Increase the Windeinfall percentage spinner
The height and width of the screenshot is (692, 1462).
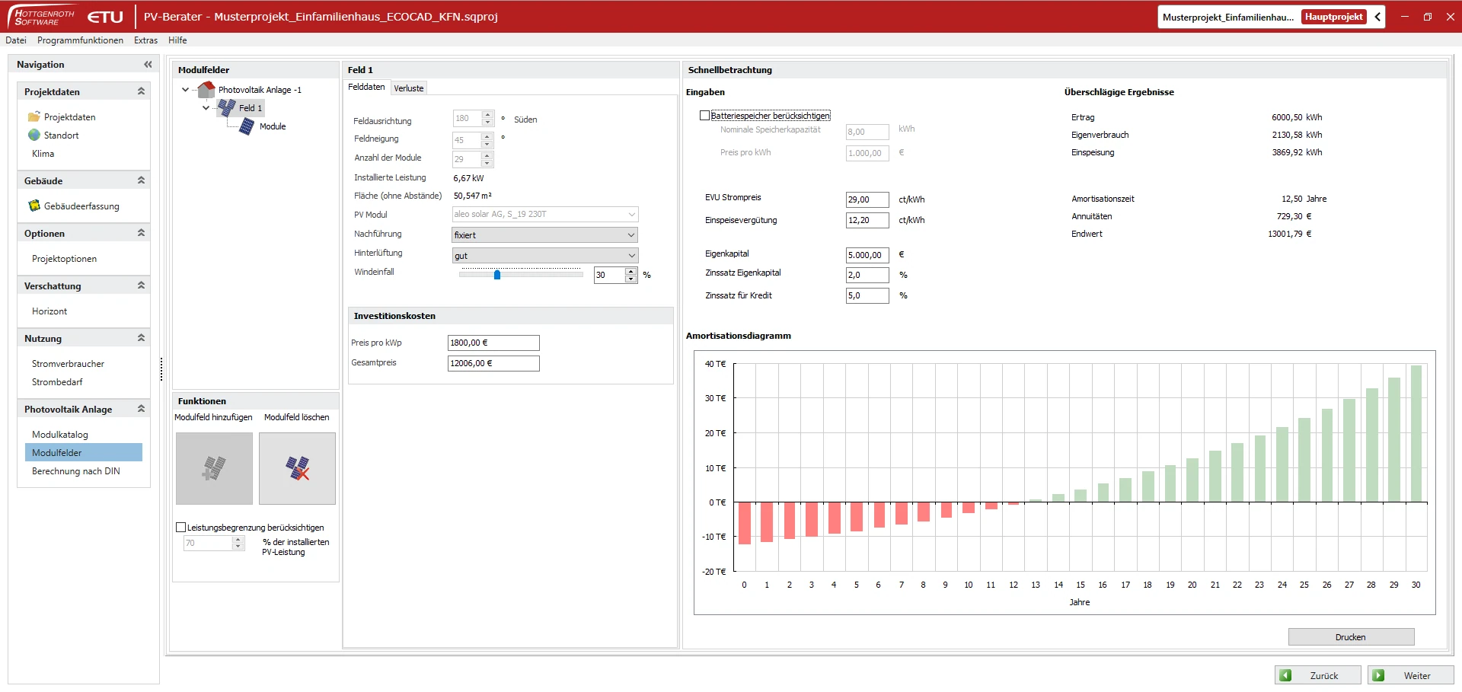[630, 271]
